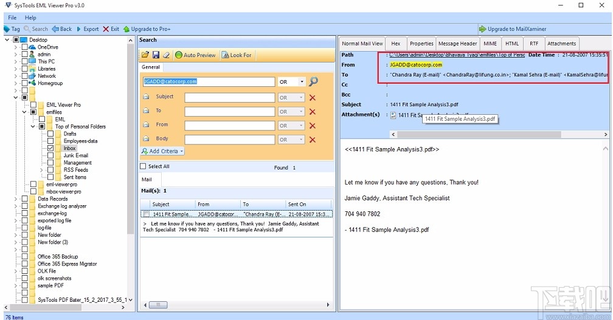This screenshot has width=613, height=320.
Task: Check the mail result row checkbox
Action: [x=146, y=214]
